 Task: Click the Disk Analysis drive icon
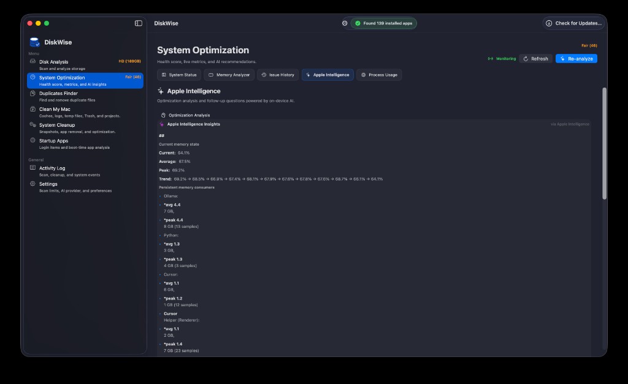tap(33, 61)
